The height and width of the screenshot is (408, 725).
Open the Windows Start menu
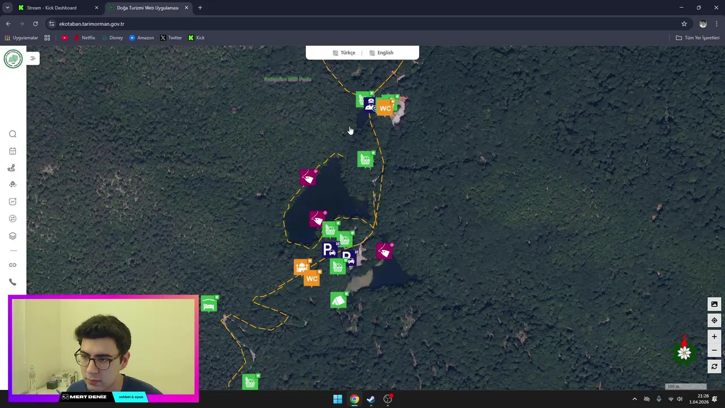338,399
